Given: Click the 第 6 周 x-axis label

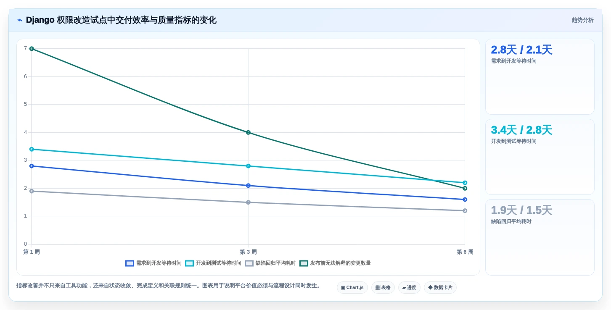Looking at the screenshot, I should coord(465,252).
